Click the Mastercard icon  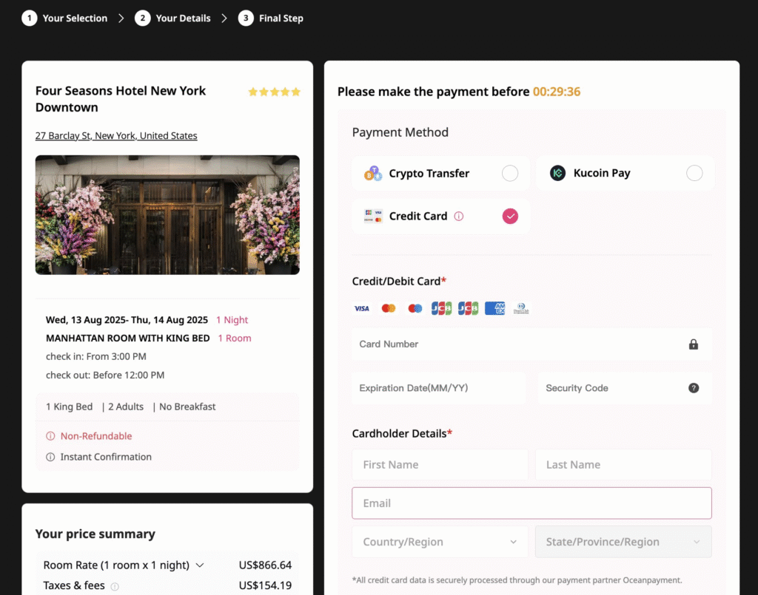tap(388, 308)
